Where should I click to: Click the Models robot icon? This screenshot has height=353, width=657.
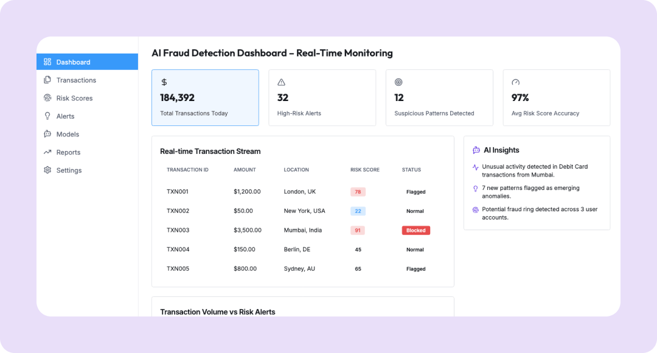pyautogui.click(x=47, y=135)
